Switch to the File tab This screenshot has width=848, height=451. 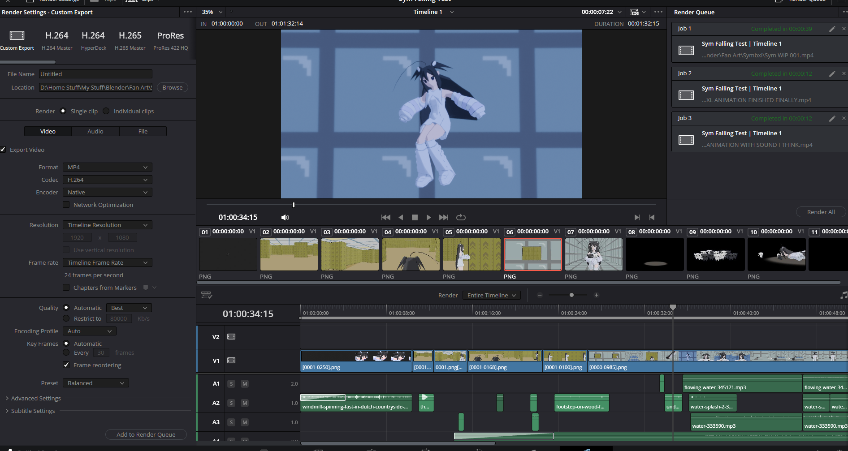tap(143, 131)
